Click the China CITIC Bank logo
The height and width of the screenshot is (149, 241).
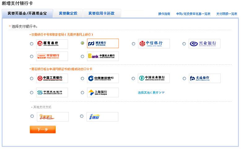[154, 44]
